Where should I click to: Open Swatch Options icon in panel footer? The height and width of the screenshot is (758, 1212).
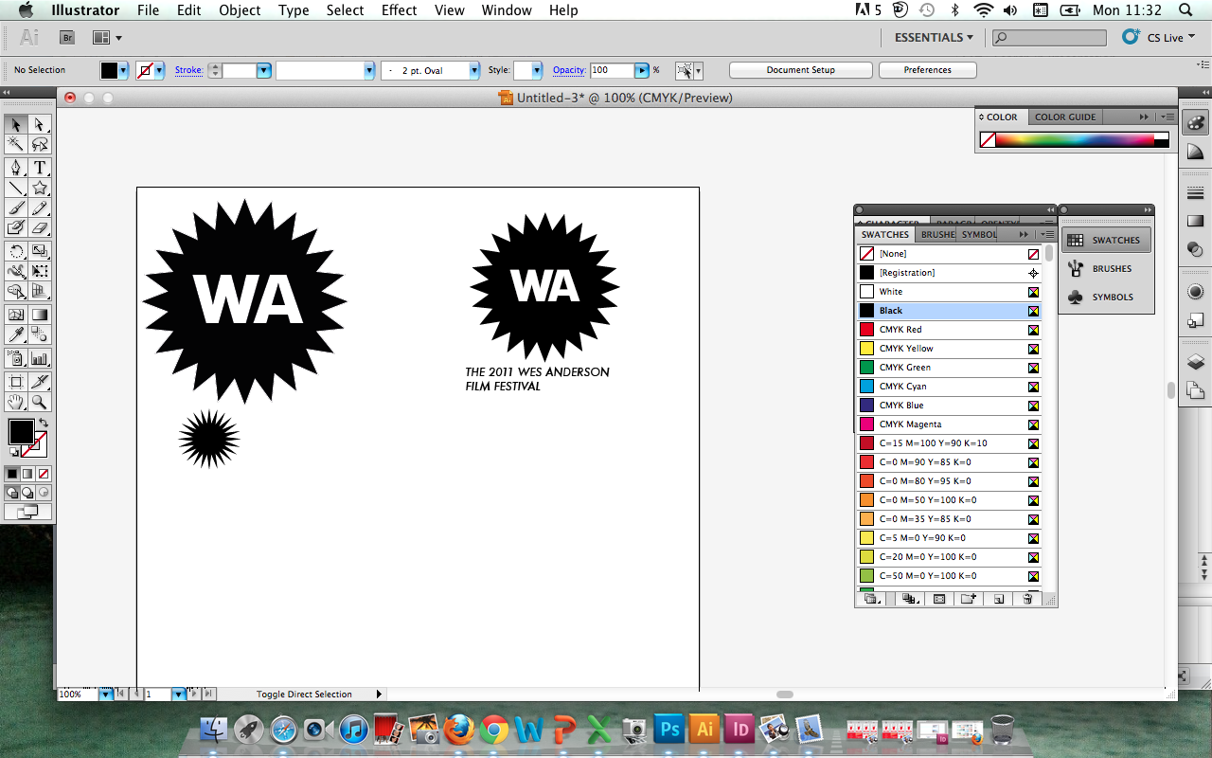coord(939,599)
